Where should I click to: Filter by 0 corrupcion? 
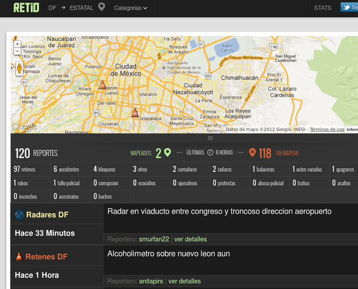pos(111,183)
